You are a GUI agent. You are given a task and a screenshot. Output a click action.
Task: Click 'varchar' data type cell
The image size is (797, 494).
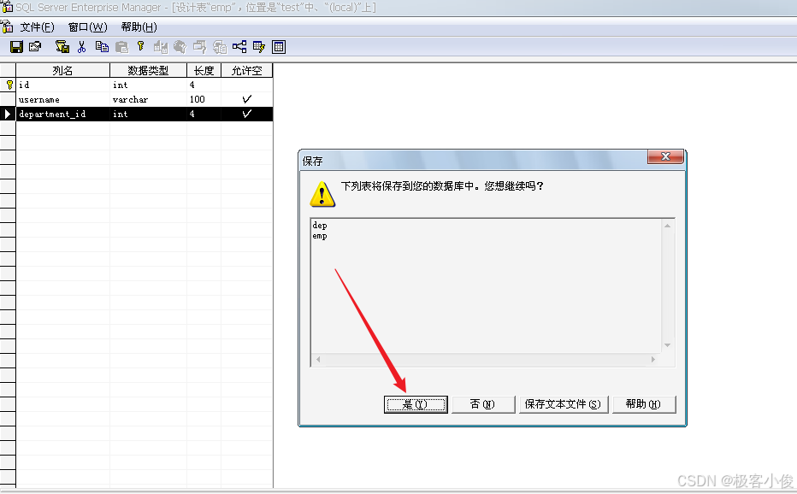149,99
